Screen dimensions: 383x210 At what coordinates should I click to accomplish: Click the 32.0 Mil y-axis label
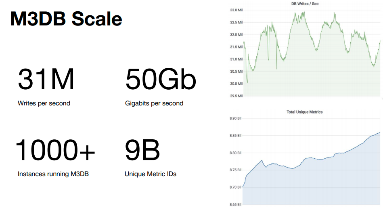click(x=236, y=35)
